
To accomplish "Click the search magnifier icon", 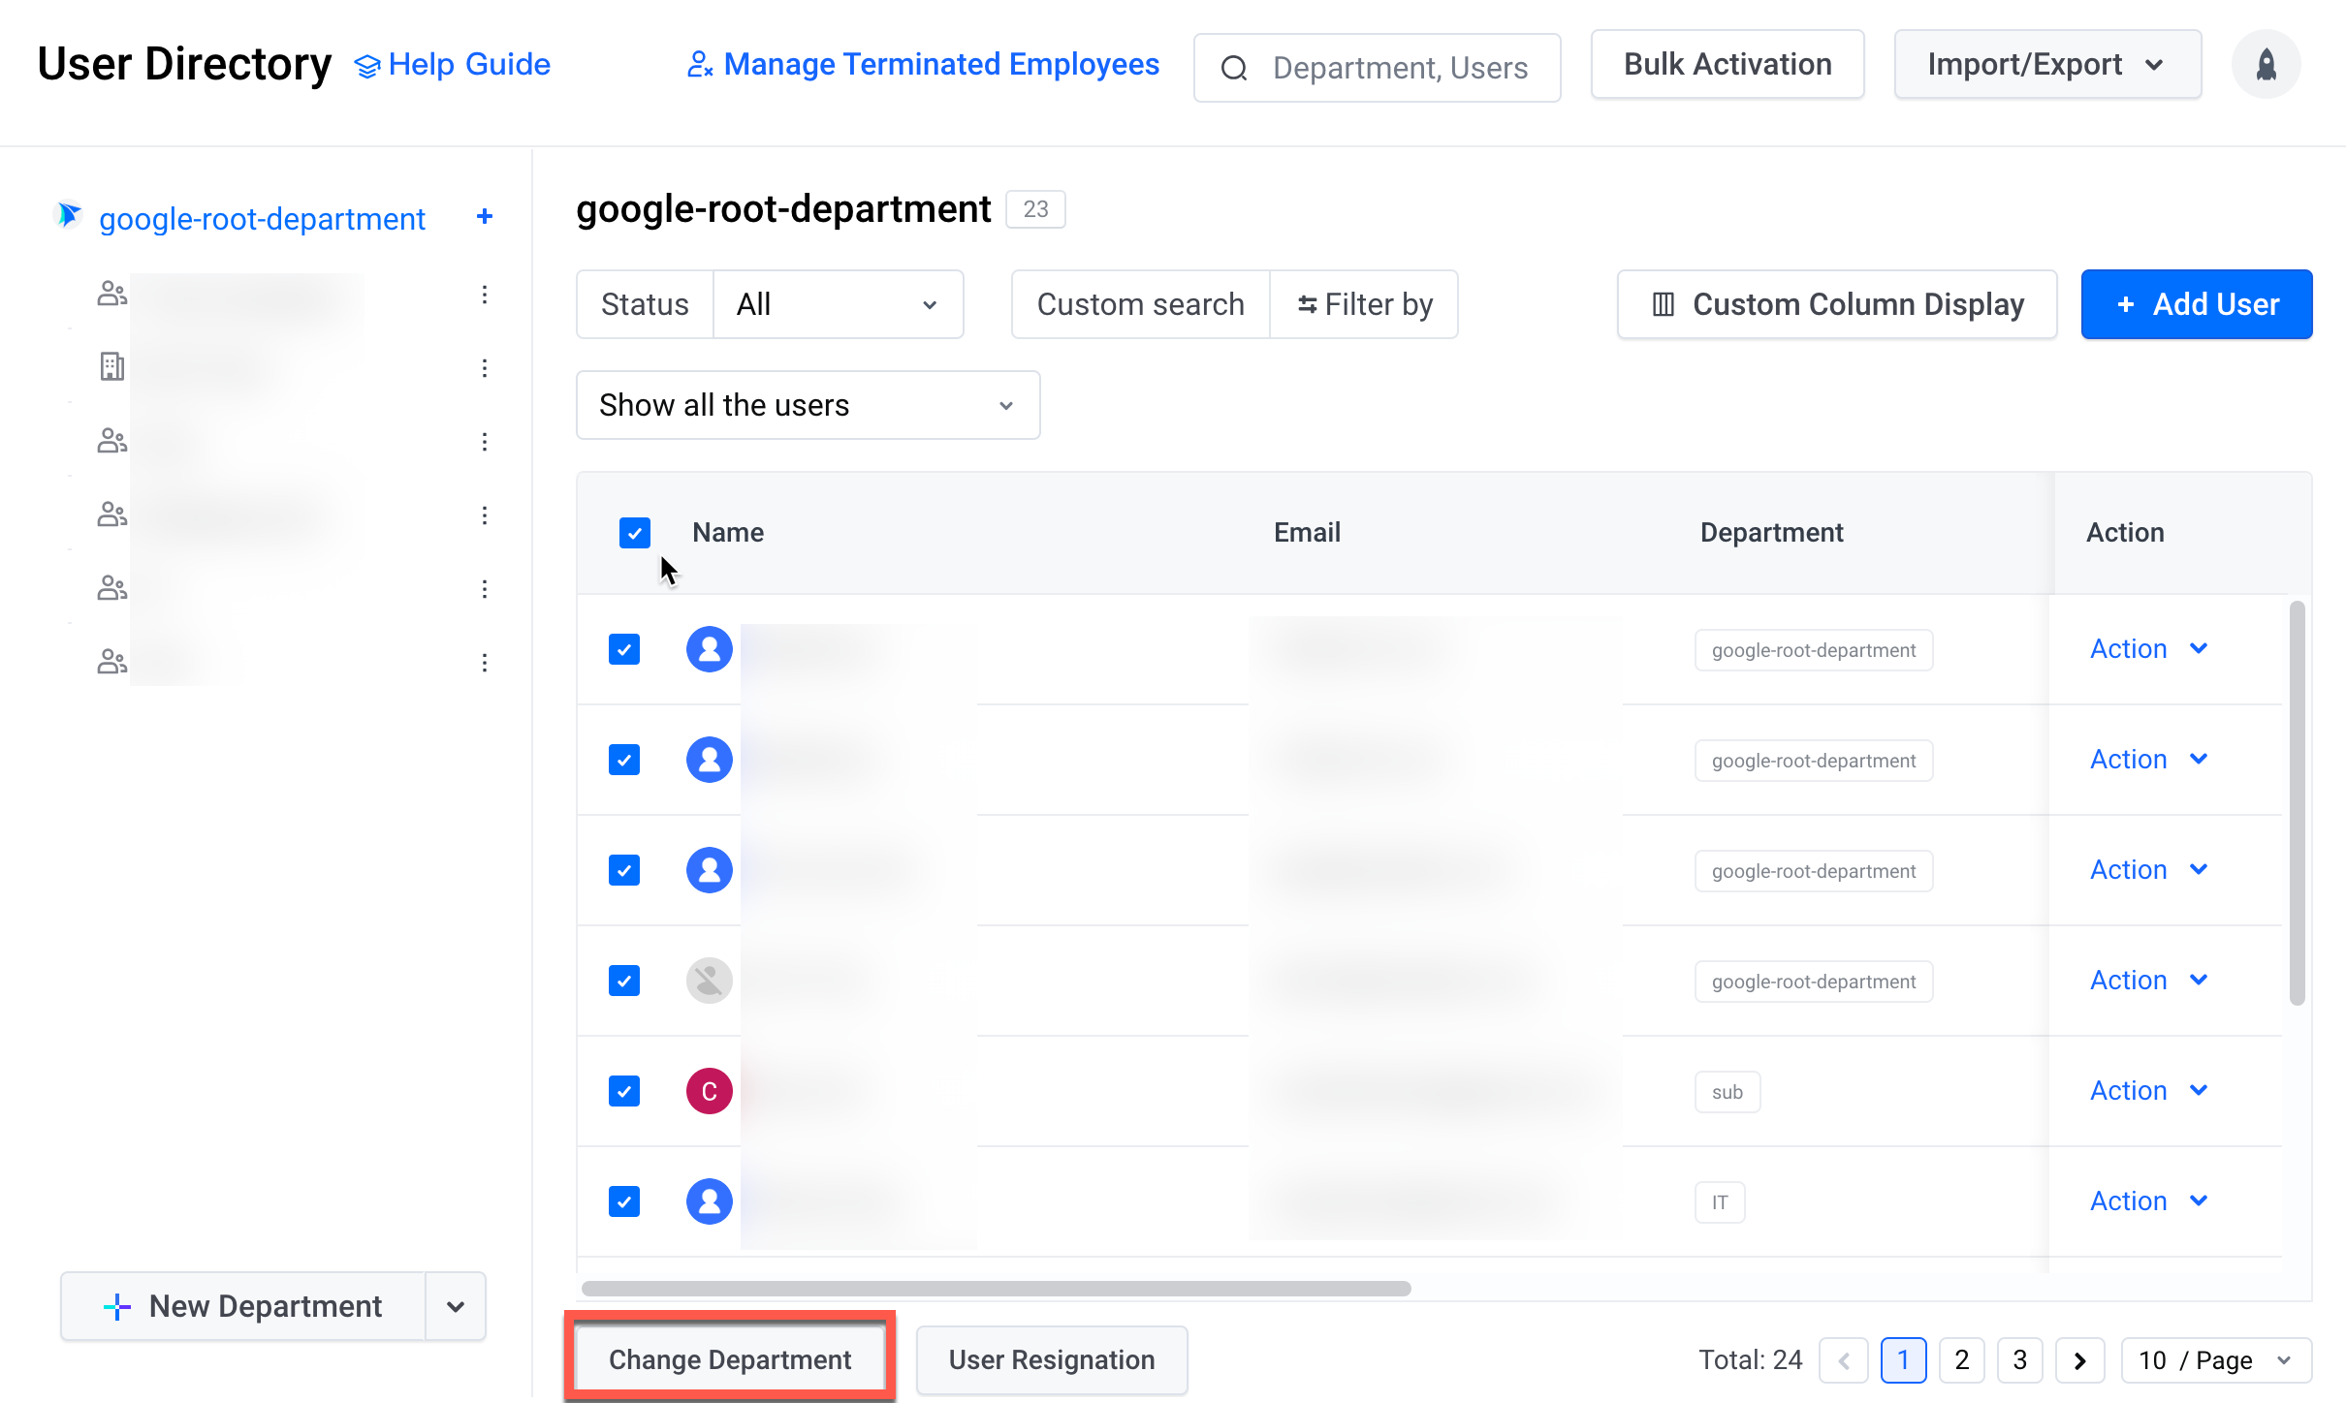I will point(1234,68).
